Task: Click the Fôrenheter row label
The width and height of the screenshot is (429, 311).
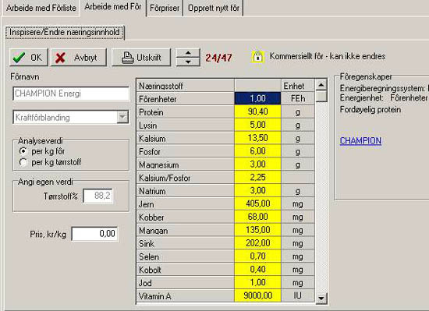Action: (185, 98)
